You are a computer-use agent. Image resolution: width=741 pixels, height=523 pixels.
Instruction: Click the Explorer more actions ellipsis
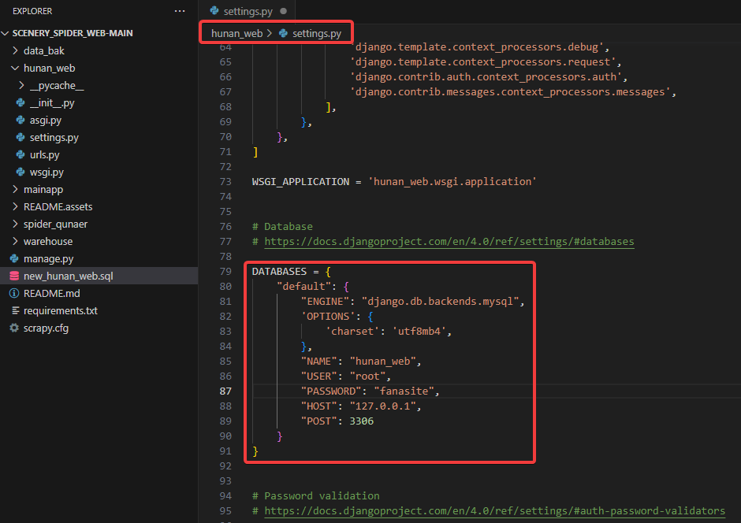(x=180, y=12)
